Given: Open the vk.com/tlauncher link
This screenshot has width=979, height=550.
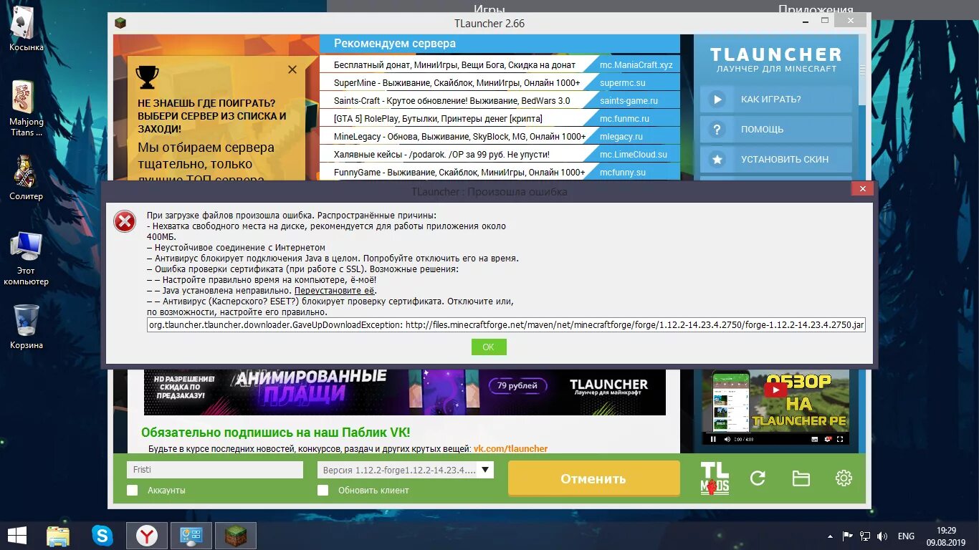Looking at the screenshot, I should coord(510,449).
